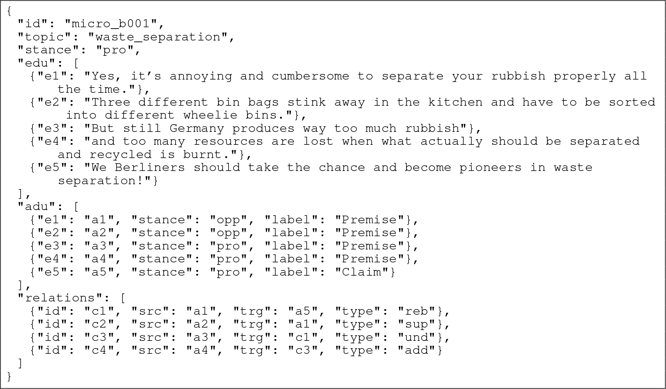
Task: Click the "topic" key
Action: coord(45,37)
